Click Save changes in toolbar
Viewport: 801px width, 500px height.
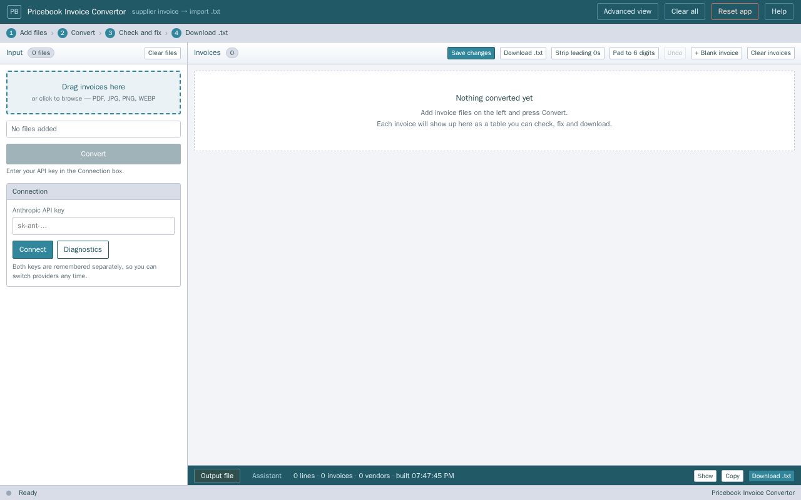coord(471,53)
